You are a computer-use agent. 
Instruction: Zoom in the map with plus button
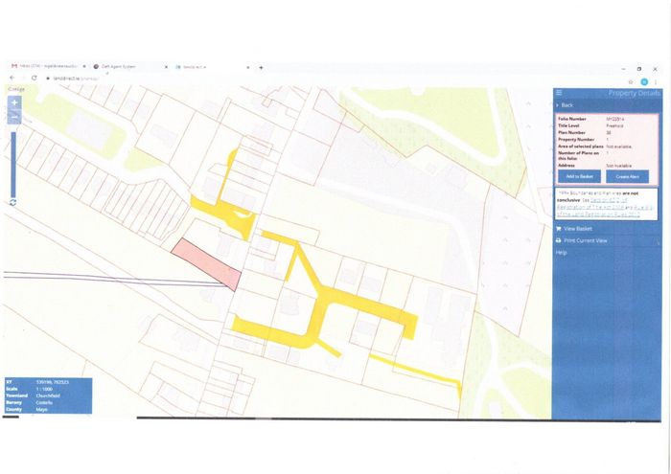point(13,102)
